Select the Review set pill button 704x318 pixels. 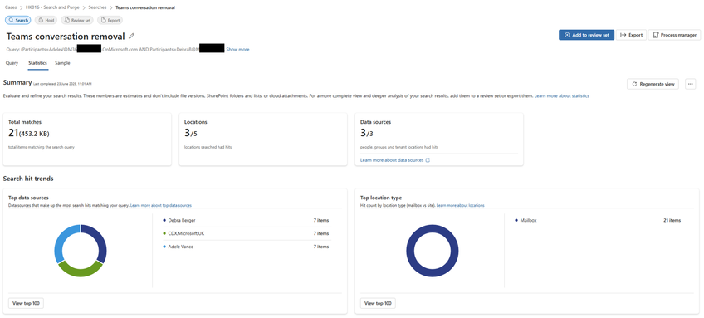tap(77, 20)
